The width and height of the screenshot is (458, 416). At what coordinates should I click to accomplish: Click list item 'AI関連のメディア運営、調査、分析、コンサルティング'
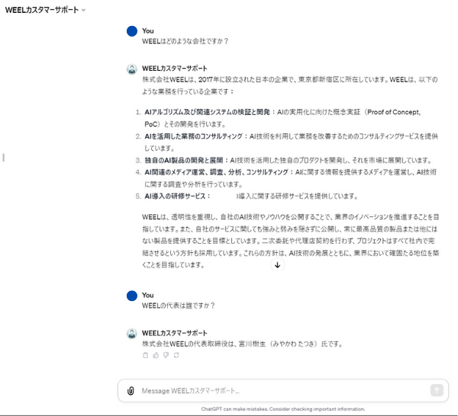217,172
